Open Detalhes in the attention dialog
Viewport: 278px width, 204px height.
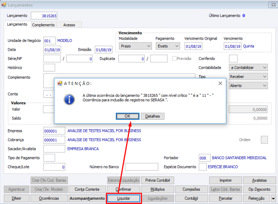point(153,116)
